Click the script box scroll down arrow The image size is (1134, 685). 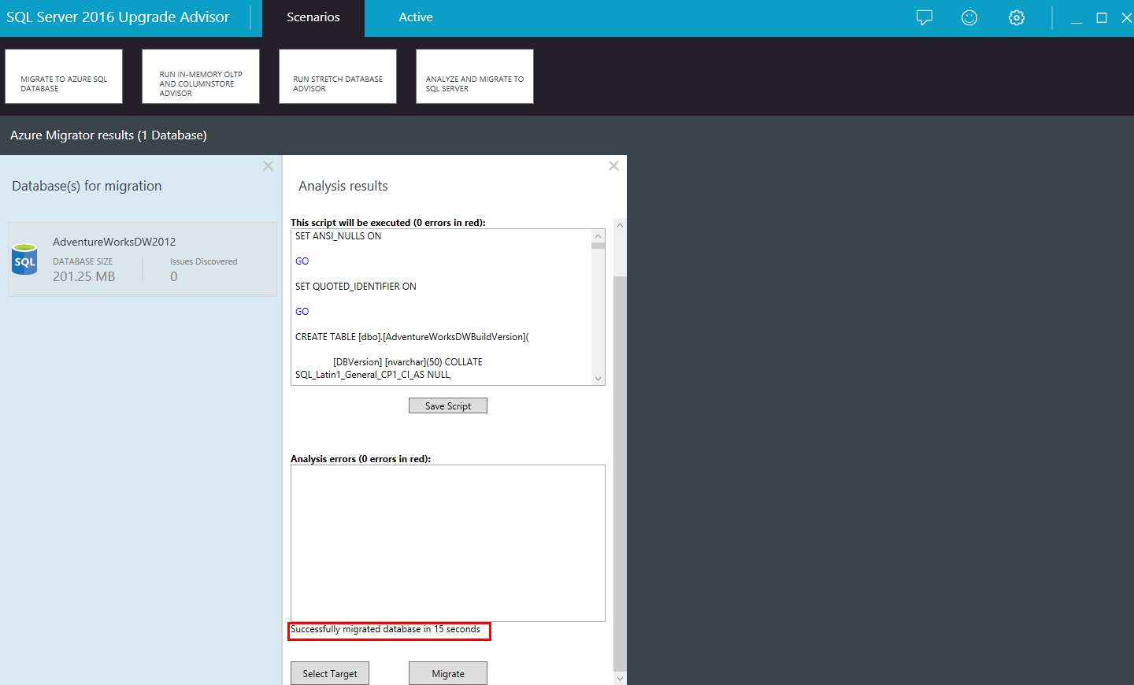coord(598,379)
